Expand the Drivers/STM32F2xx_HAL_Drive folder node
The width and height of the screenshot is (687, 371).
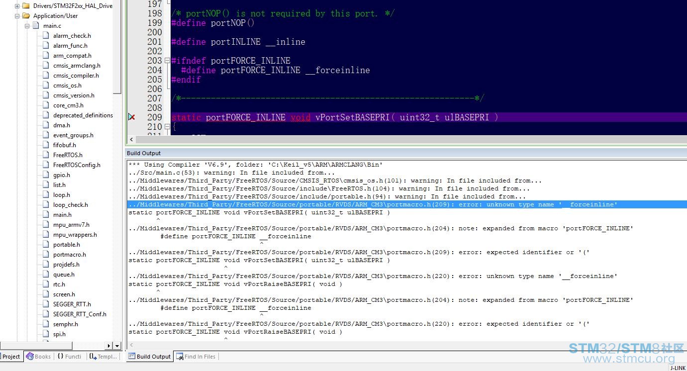click(17, 6)
